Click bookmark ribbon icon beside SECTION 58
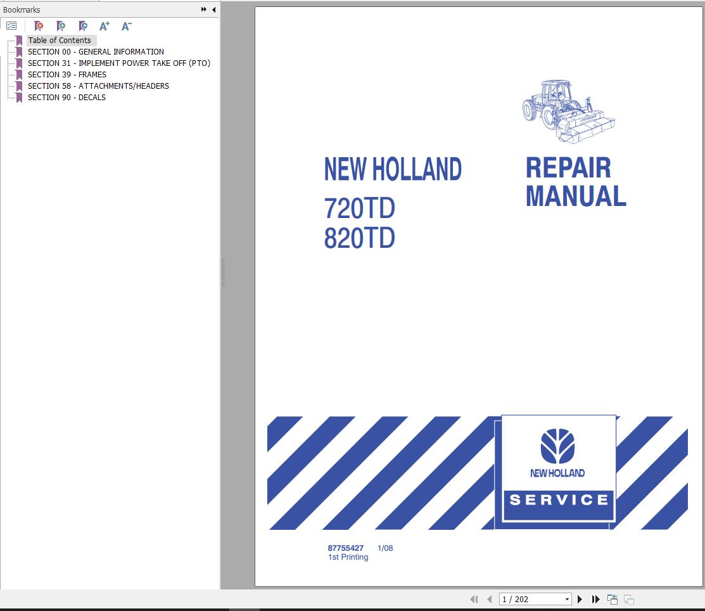 click(x=19, y=86)
